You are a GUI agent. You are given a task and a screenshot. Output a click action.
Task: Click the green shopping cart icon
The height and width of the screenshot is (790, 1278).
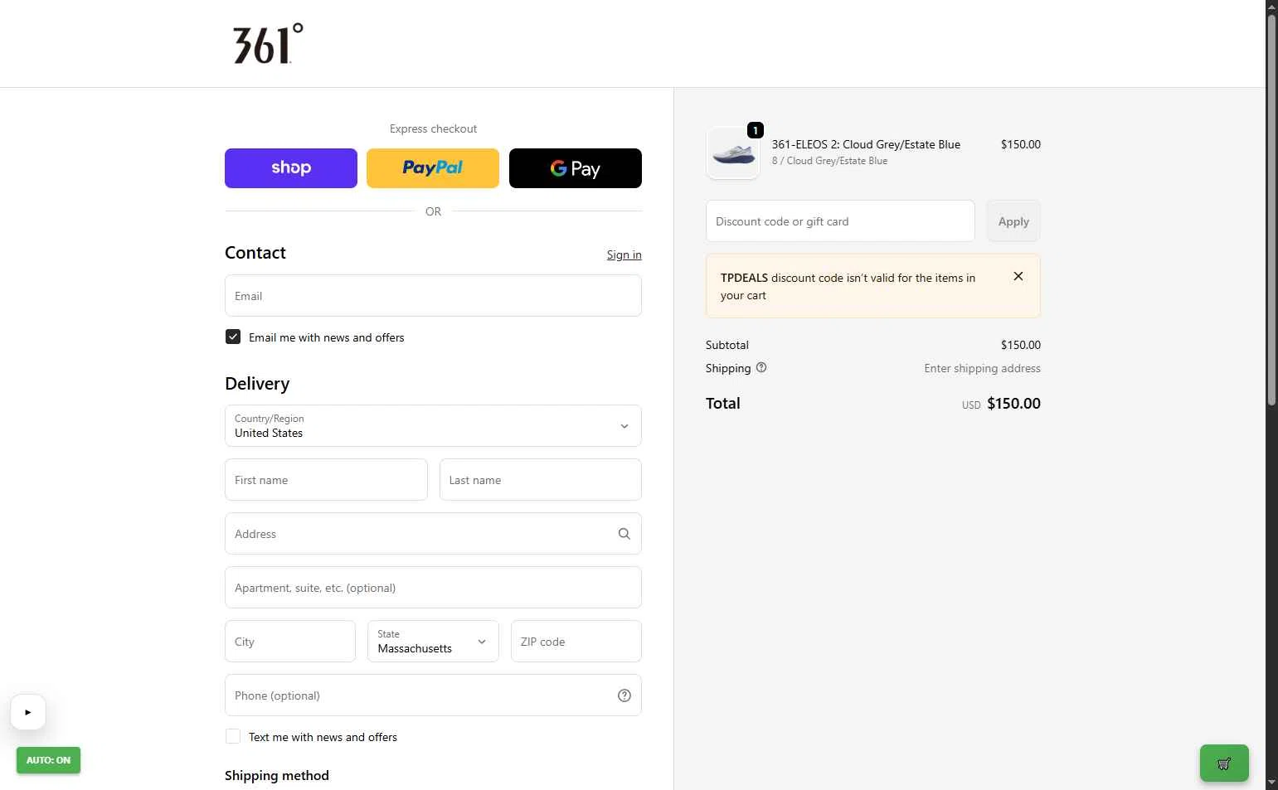[x=1224, y=763]
